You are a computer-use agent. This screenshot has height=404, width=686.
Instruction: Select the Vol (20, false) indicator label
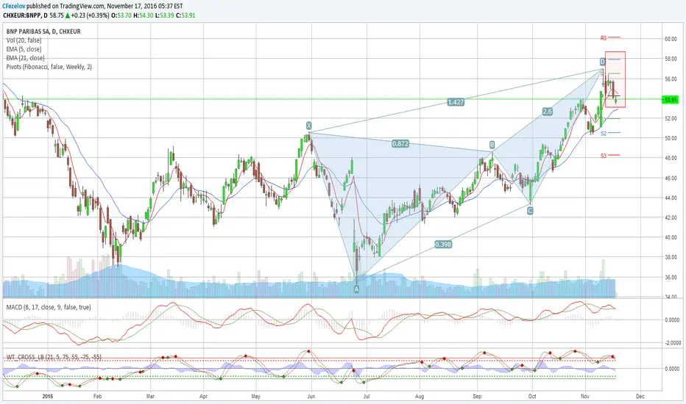(24, 40)
